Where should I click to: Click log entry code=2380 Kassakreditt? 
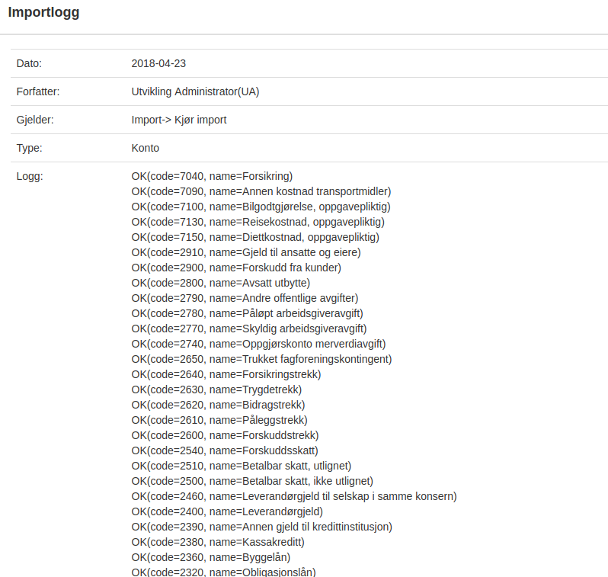pyautogui.click(x=218, y=542)
